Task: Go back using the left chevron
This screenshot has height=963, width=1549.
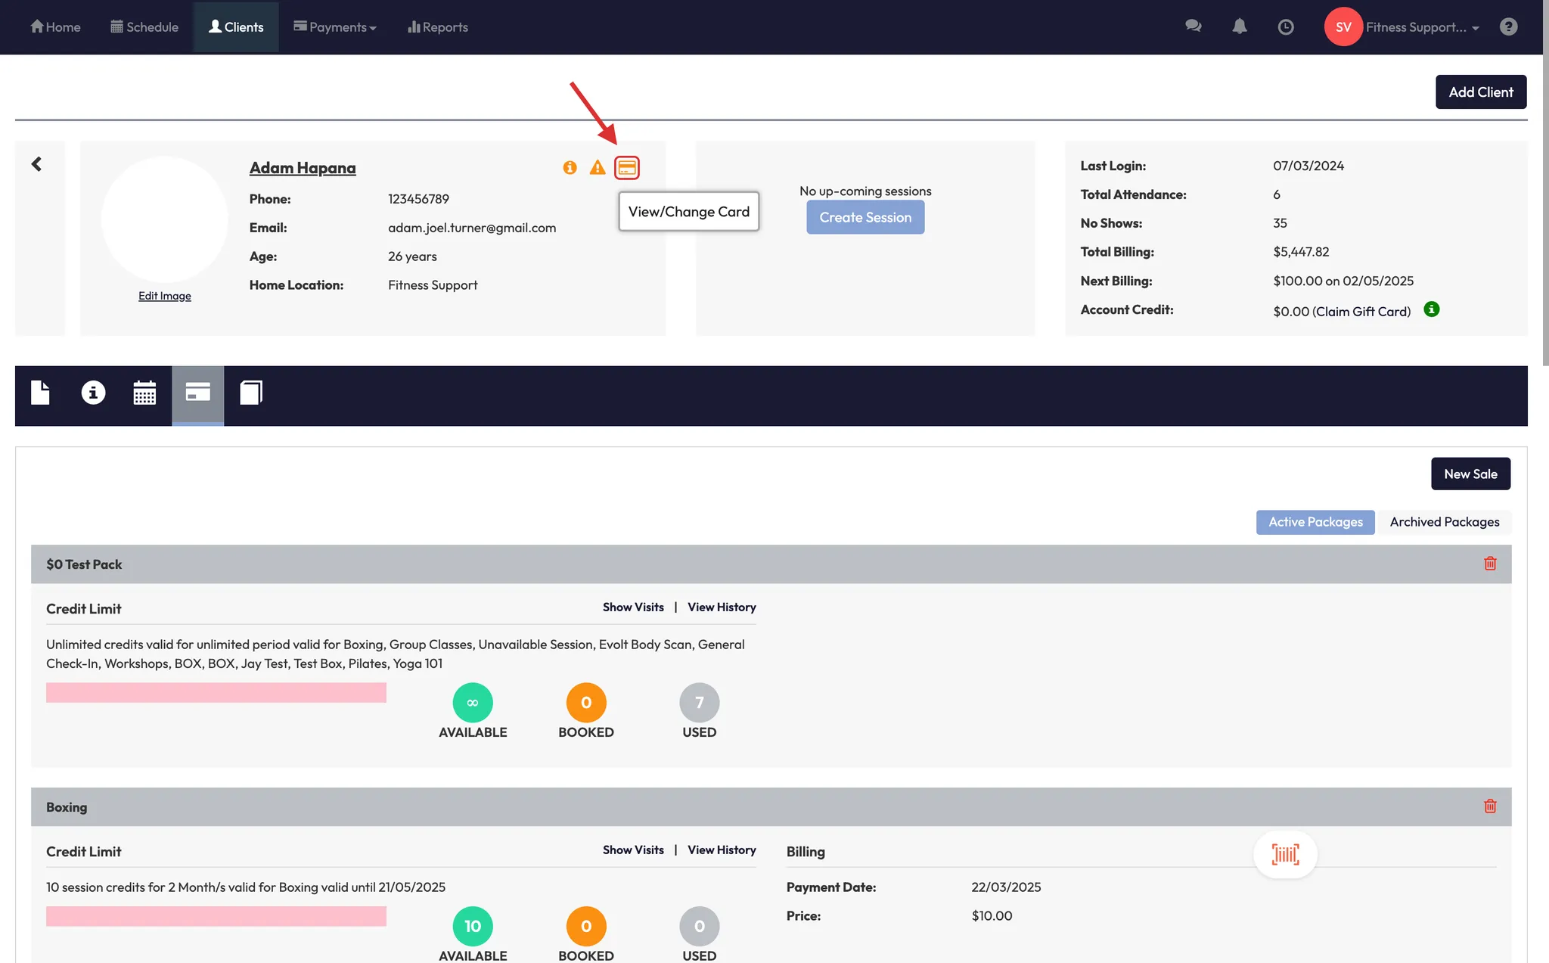Action: [x=36, y=164]
